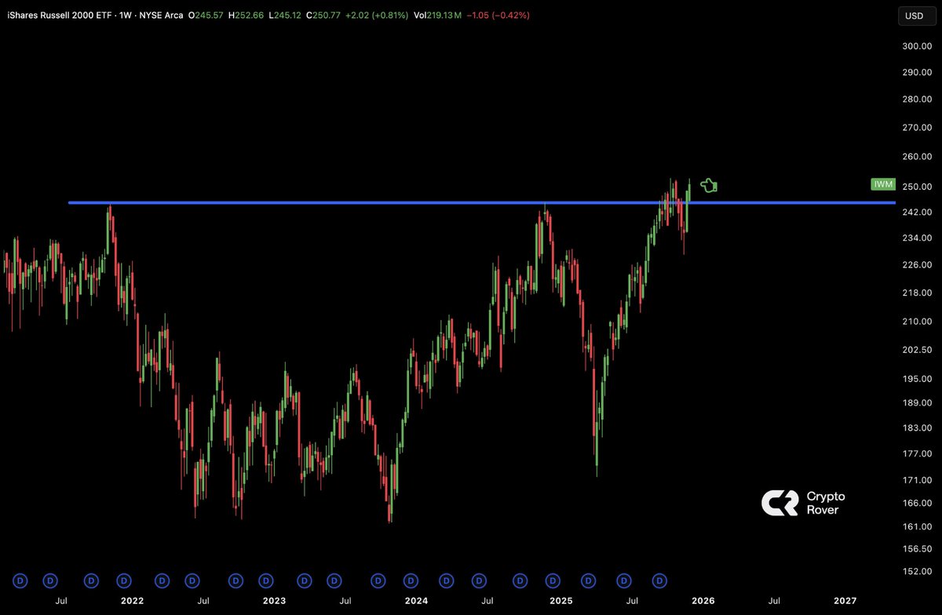Click the 2024 time axis label
This screenshot has width=942, height=615.
coord(416,601)
